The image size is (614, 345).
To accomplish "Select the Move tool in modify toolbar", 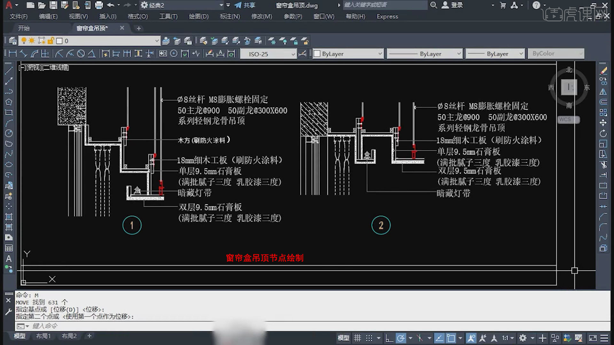I will click(x=603, y=123).
